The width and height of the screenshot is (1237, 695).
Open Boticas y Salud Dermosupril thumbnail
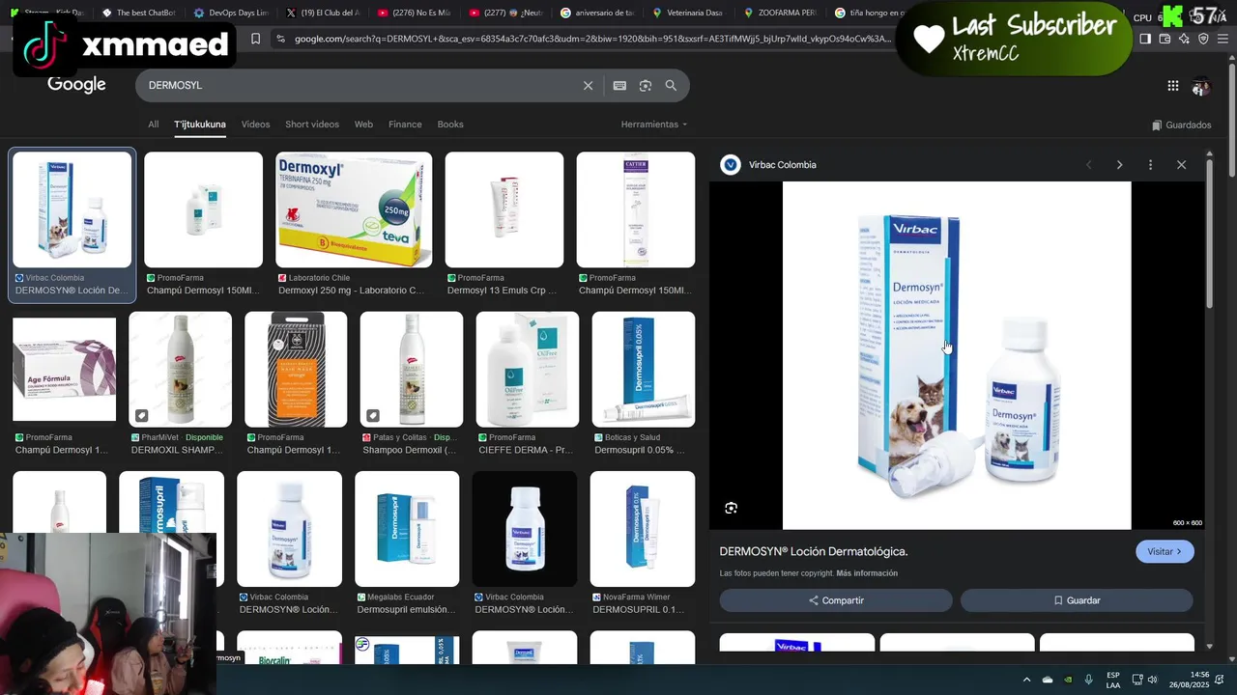[643, 369]
